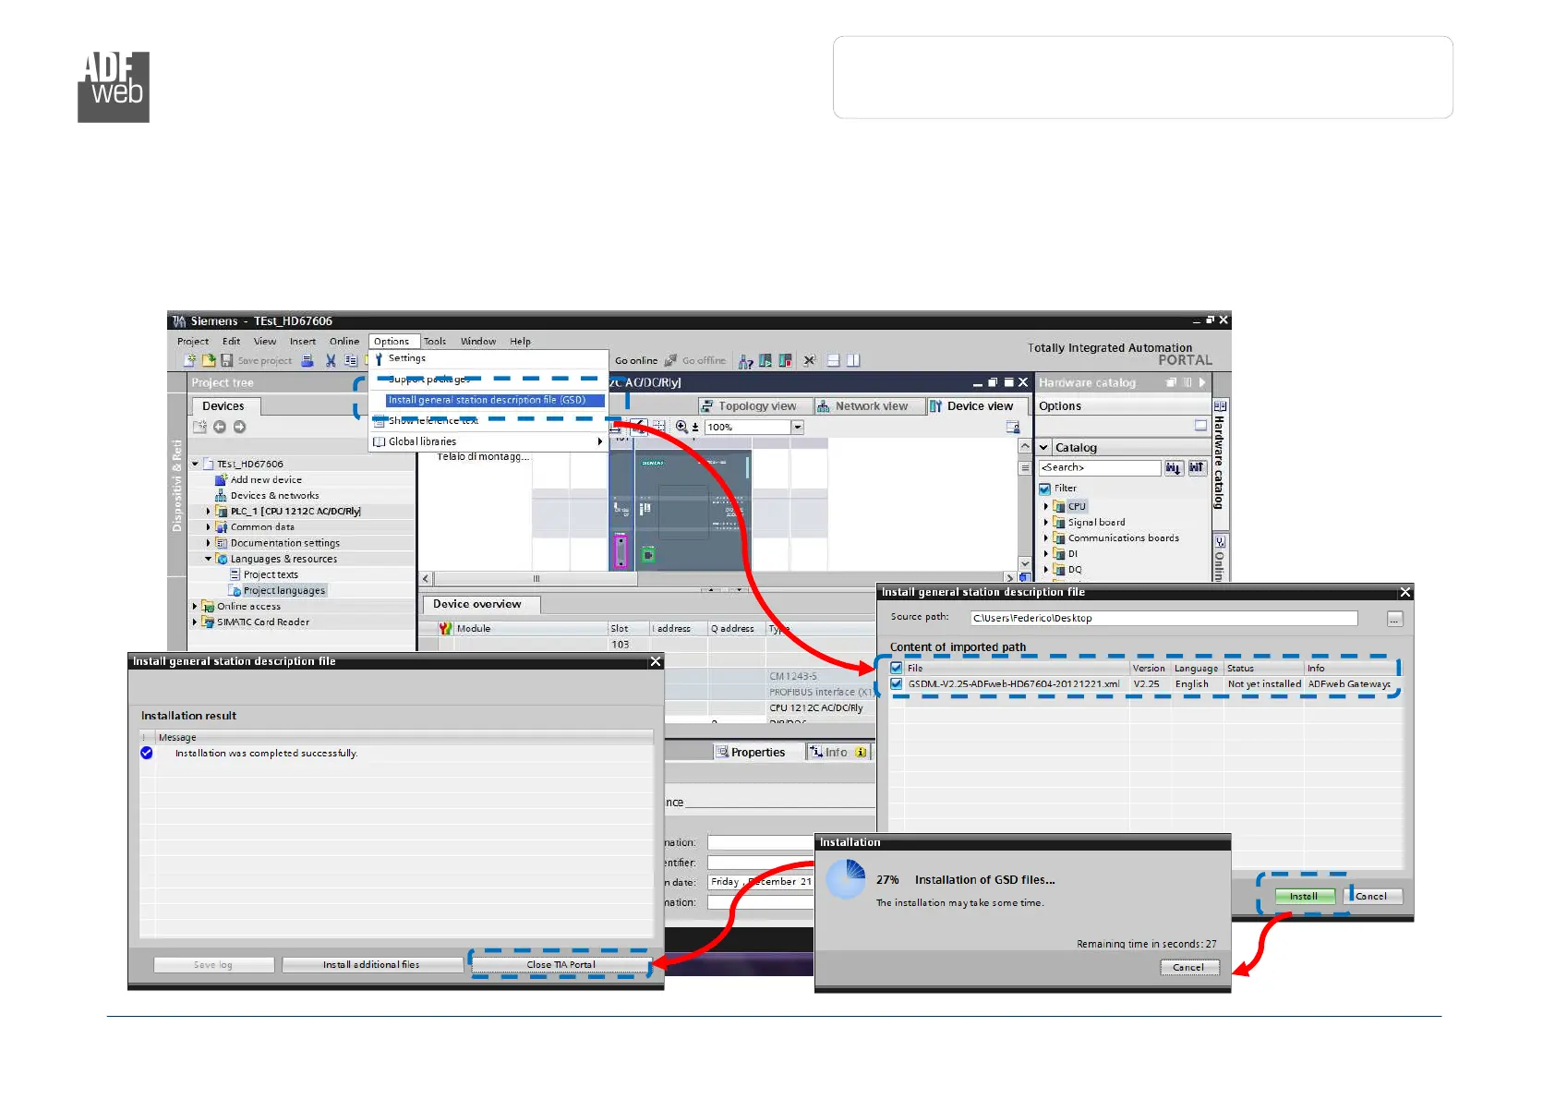1555x1099 pixels.
Task: Click the Open project toolbar icon
Action: tap(209, 360)
